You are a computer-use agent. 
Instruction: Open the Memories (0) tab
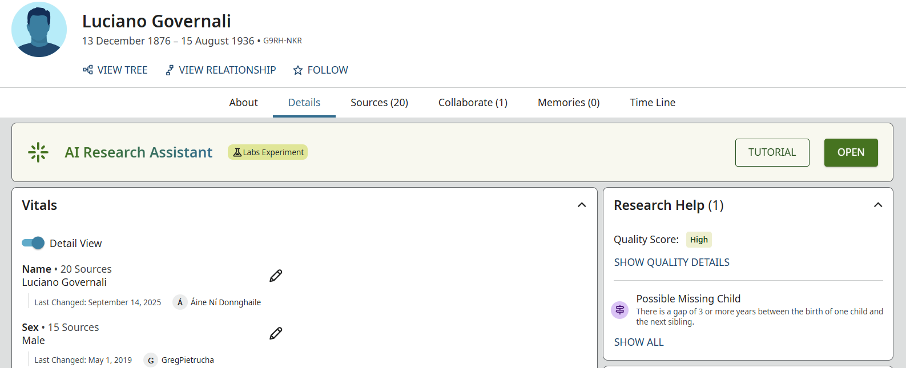(569, 103)
